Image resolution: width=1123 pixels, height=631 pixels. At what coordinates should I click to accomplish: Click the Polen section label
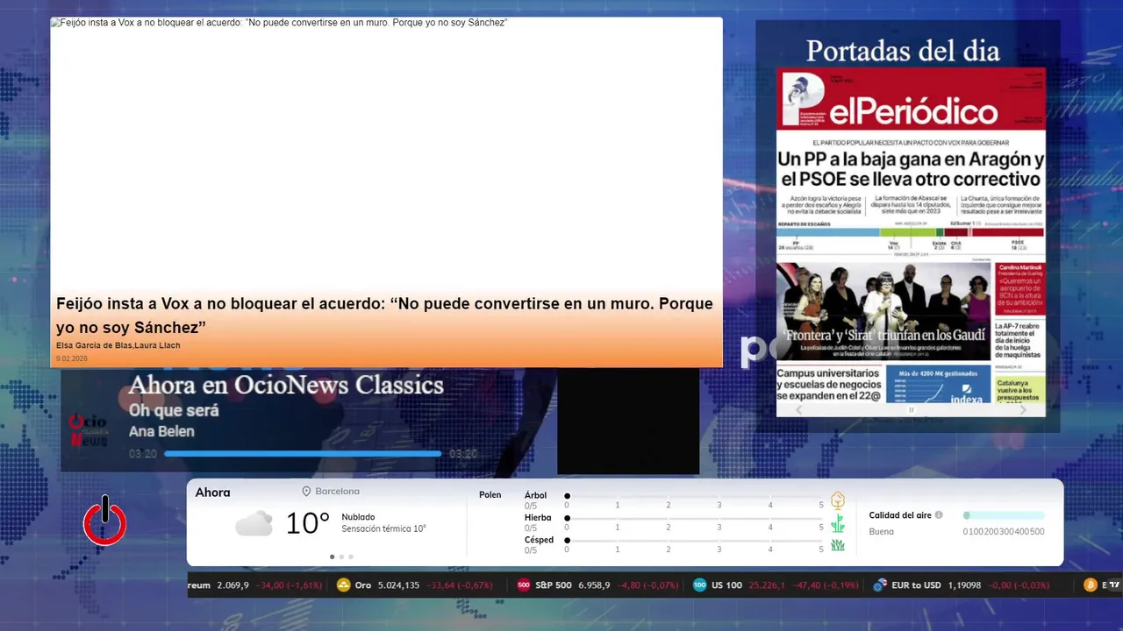(490, 495)
